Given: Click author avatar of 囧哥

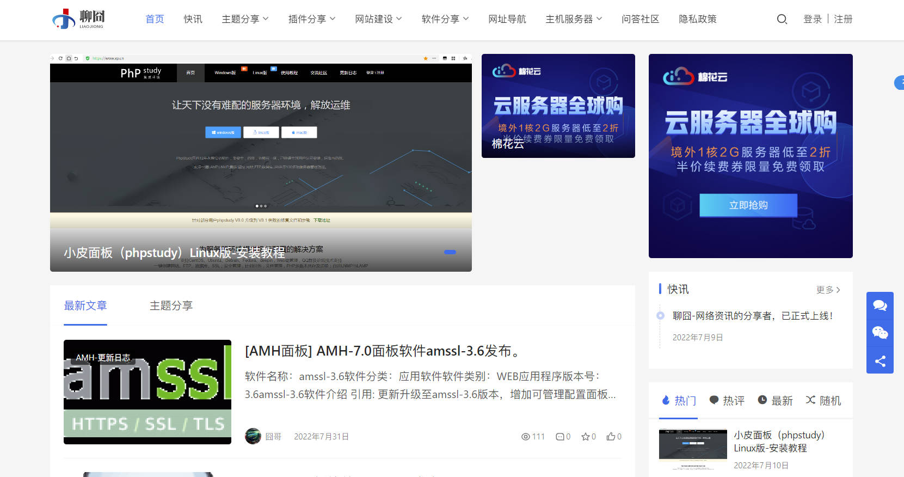Looking at the screenshot, I should [x=253, y=436].
